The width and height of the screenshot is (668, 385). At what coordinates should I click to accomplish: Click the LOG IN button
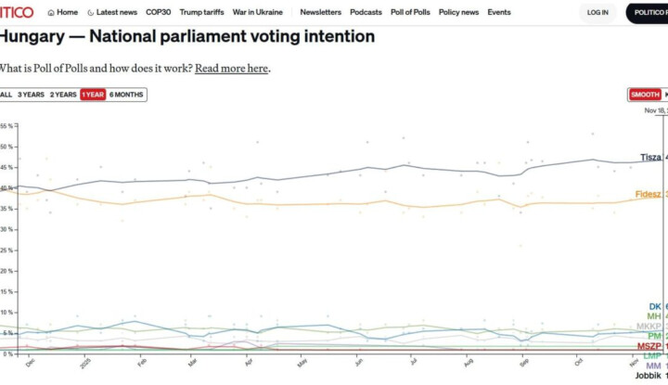pyautogui.click(x=597, y=13)
